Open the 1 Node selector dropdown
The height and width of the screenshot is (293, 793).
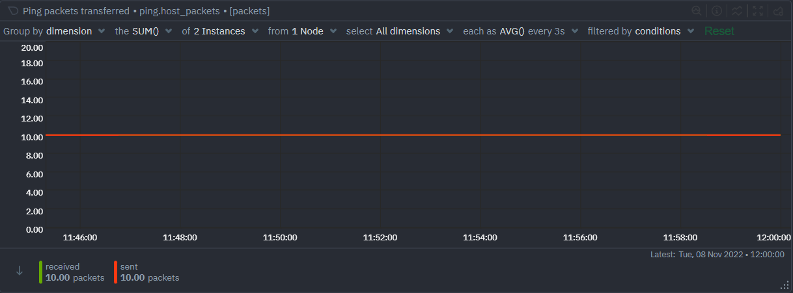[x=303, y=31]
